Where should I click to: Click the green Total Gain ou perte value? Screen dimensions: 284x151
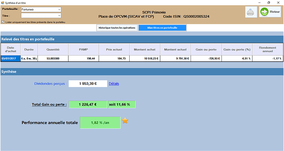pos(88,104)
